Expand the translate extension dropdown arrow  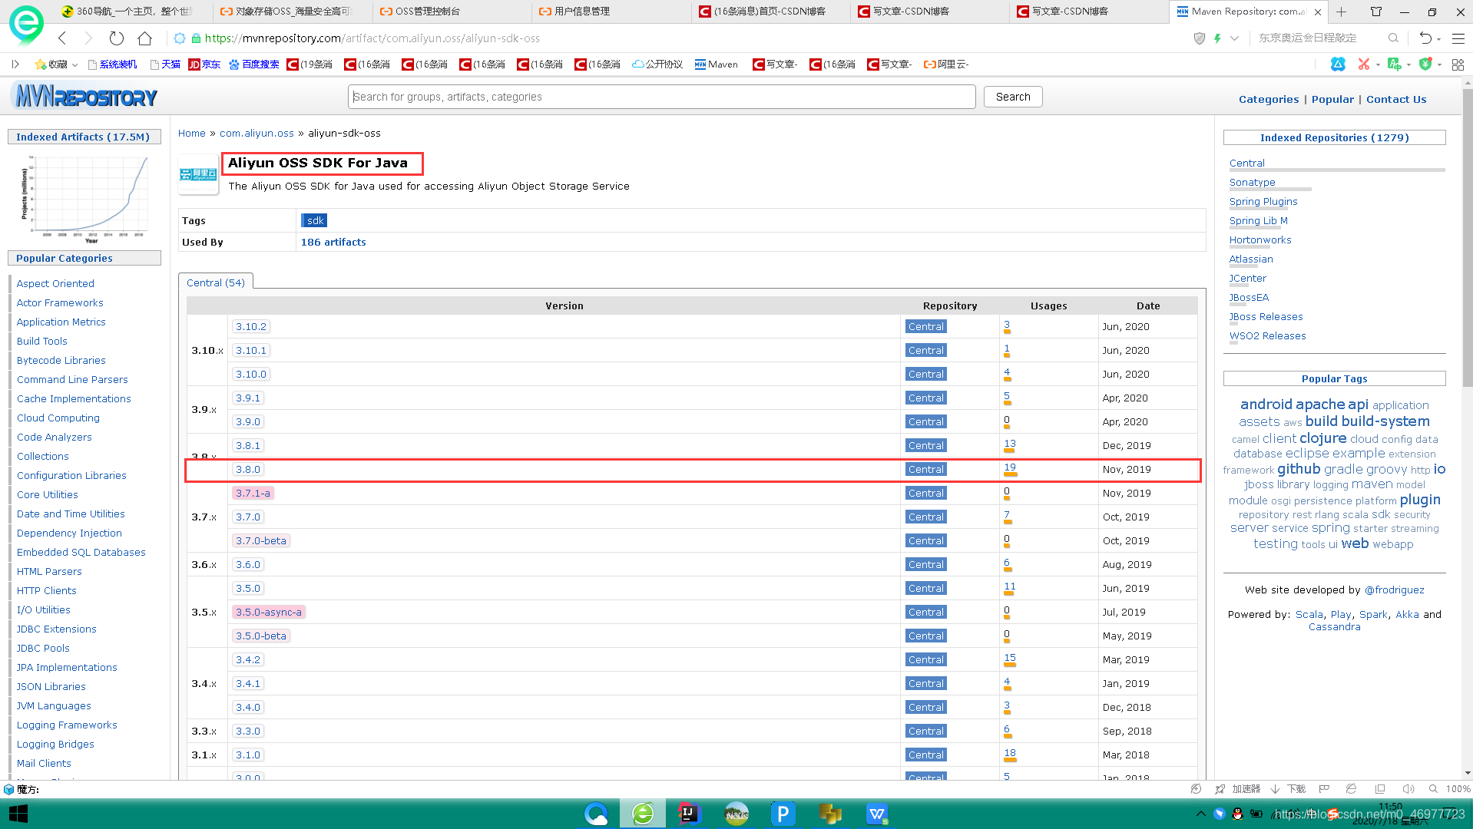1408,64
